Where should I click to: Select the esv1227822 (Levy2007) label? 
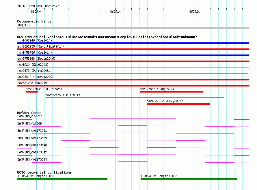point(165,101)
